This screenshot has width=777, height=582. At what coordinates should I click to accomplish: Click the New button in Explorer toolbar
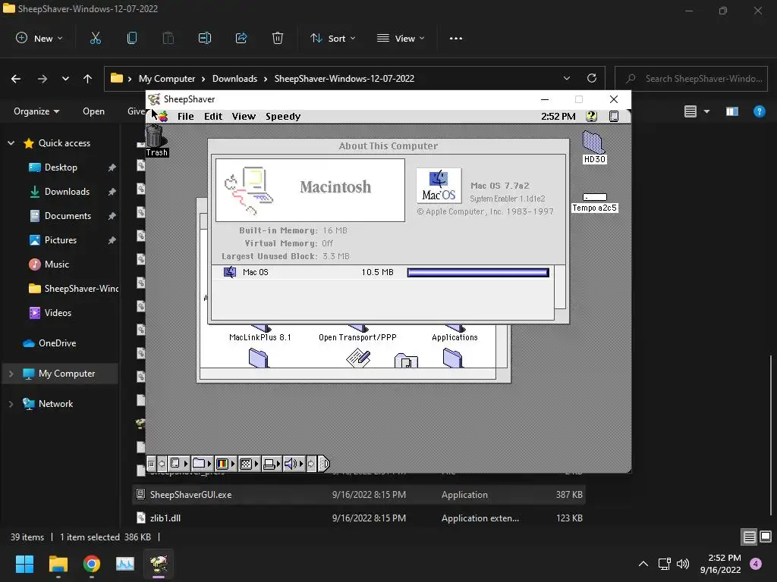[x=39, y=38]
